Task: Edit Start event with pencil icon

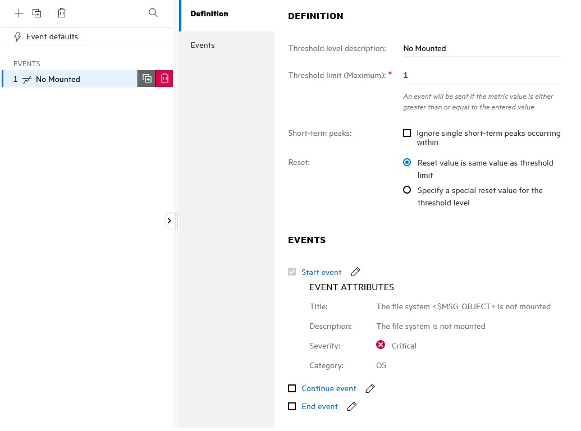Action: 355,272
